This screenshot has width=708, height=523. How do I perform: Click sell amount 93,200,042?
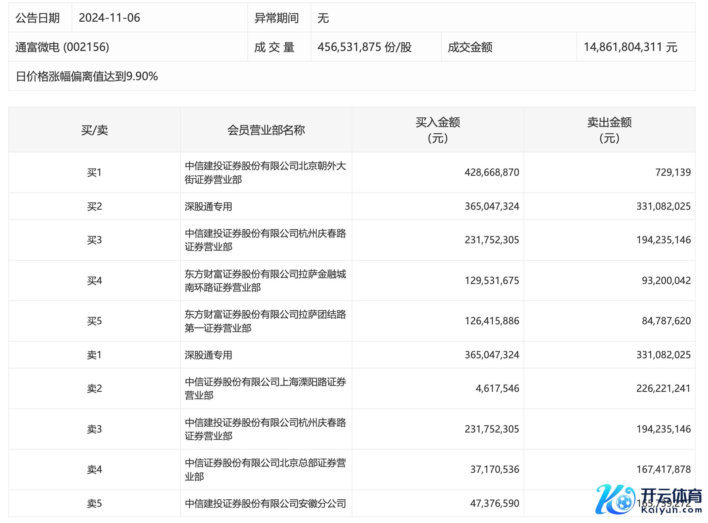(x=666, y=281)
